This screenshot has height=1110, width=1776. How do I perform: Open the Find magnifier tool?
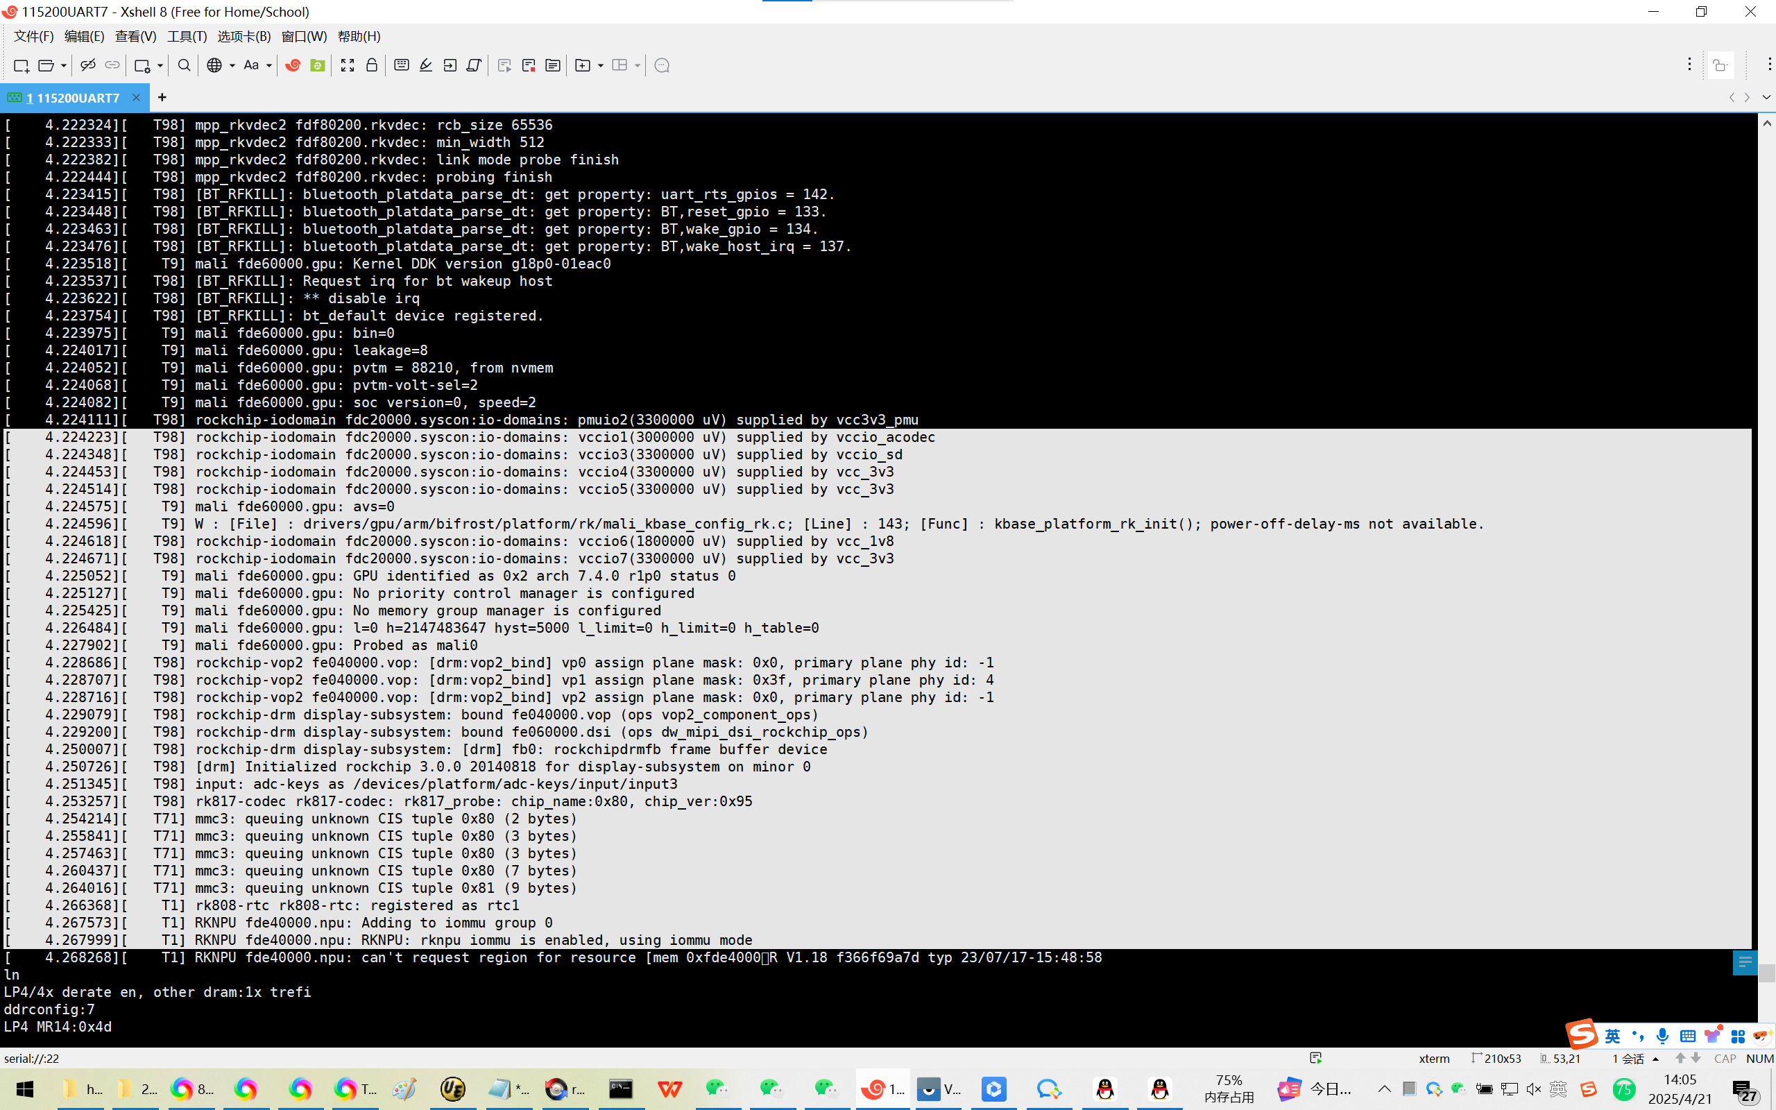pos(185,65)
